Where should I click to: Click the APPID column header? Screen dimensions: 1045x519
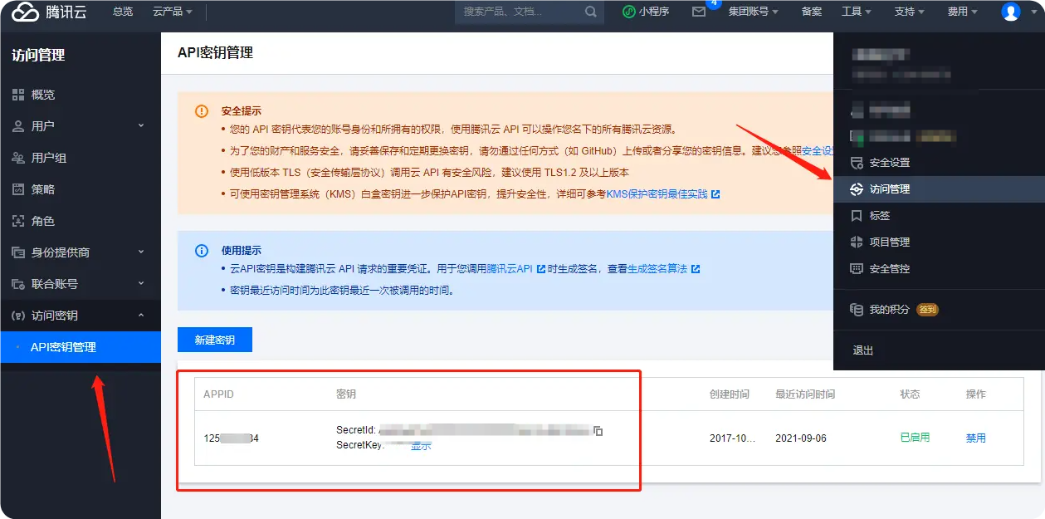(219, 394)
